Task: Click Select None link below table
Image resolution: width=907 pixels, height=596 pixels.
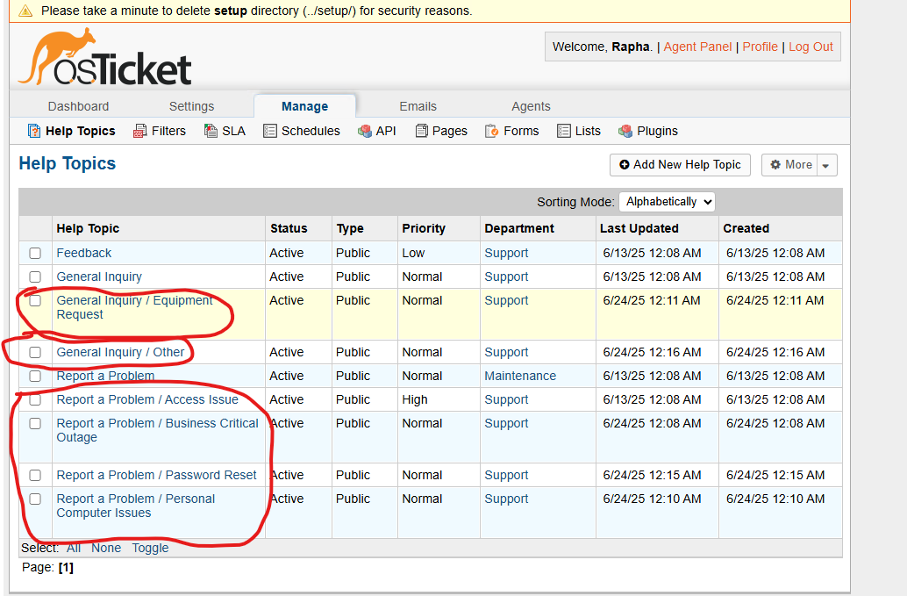Action: point(106,548)
